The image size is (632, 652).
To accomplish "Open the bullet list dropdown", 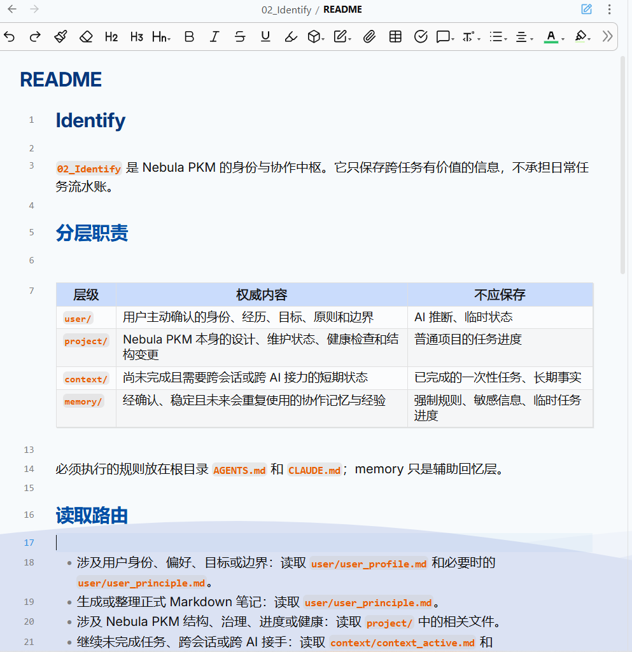I will [498, 37].
